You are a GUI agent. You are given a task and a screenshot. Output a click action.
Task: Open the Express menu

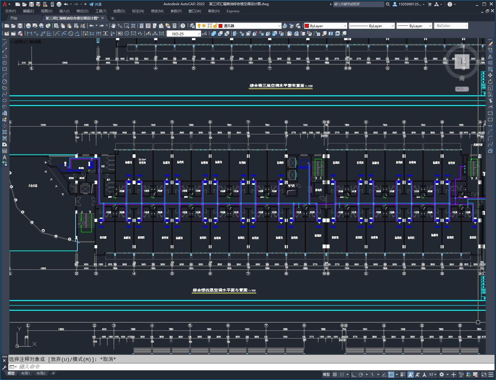point(233,11)
